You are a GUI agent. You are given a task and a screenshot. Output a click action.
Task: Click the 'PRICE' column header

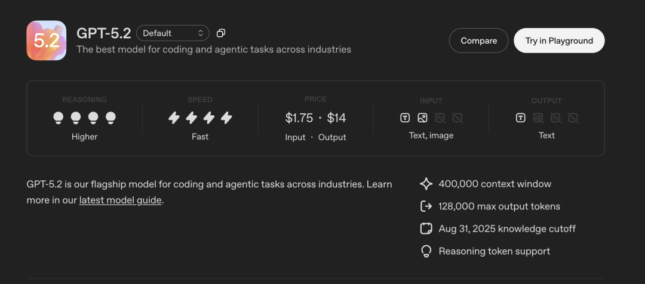315,99
